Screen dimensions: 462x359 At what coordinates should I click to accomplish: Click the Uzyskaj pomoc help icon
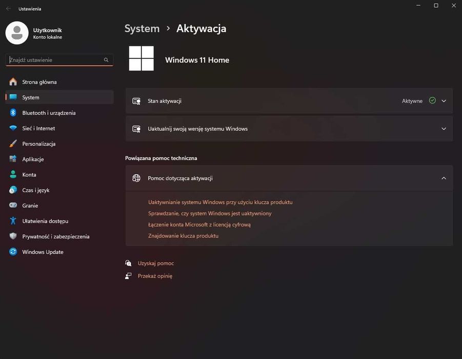pos(128,263)
